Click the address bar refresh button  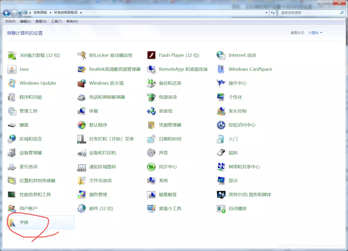tap(273, 13)
